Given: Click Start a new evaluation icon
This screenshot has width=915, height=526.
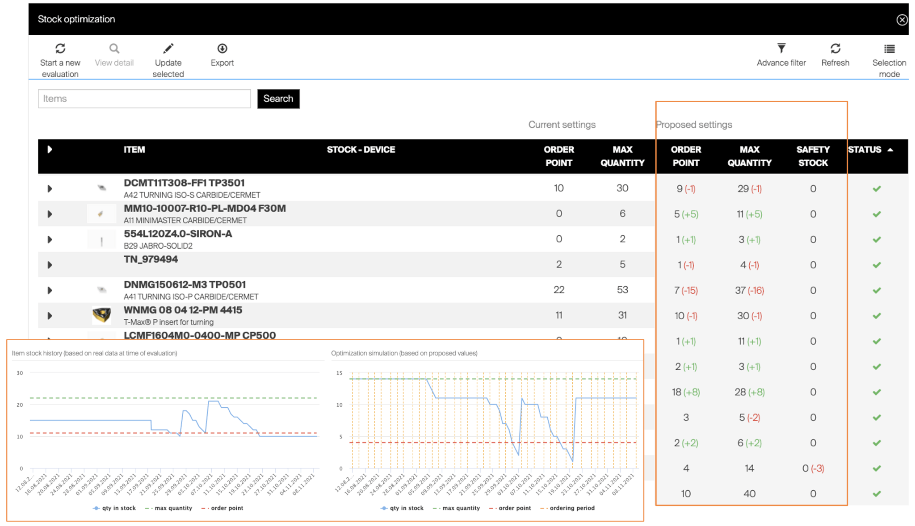Looking at the screenshot, I should tap(60, 48).
